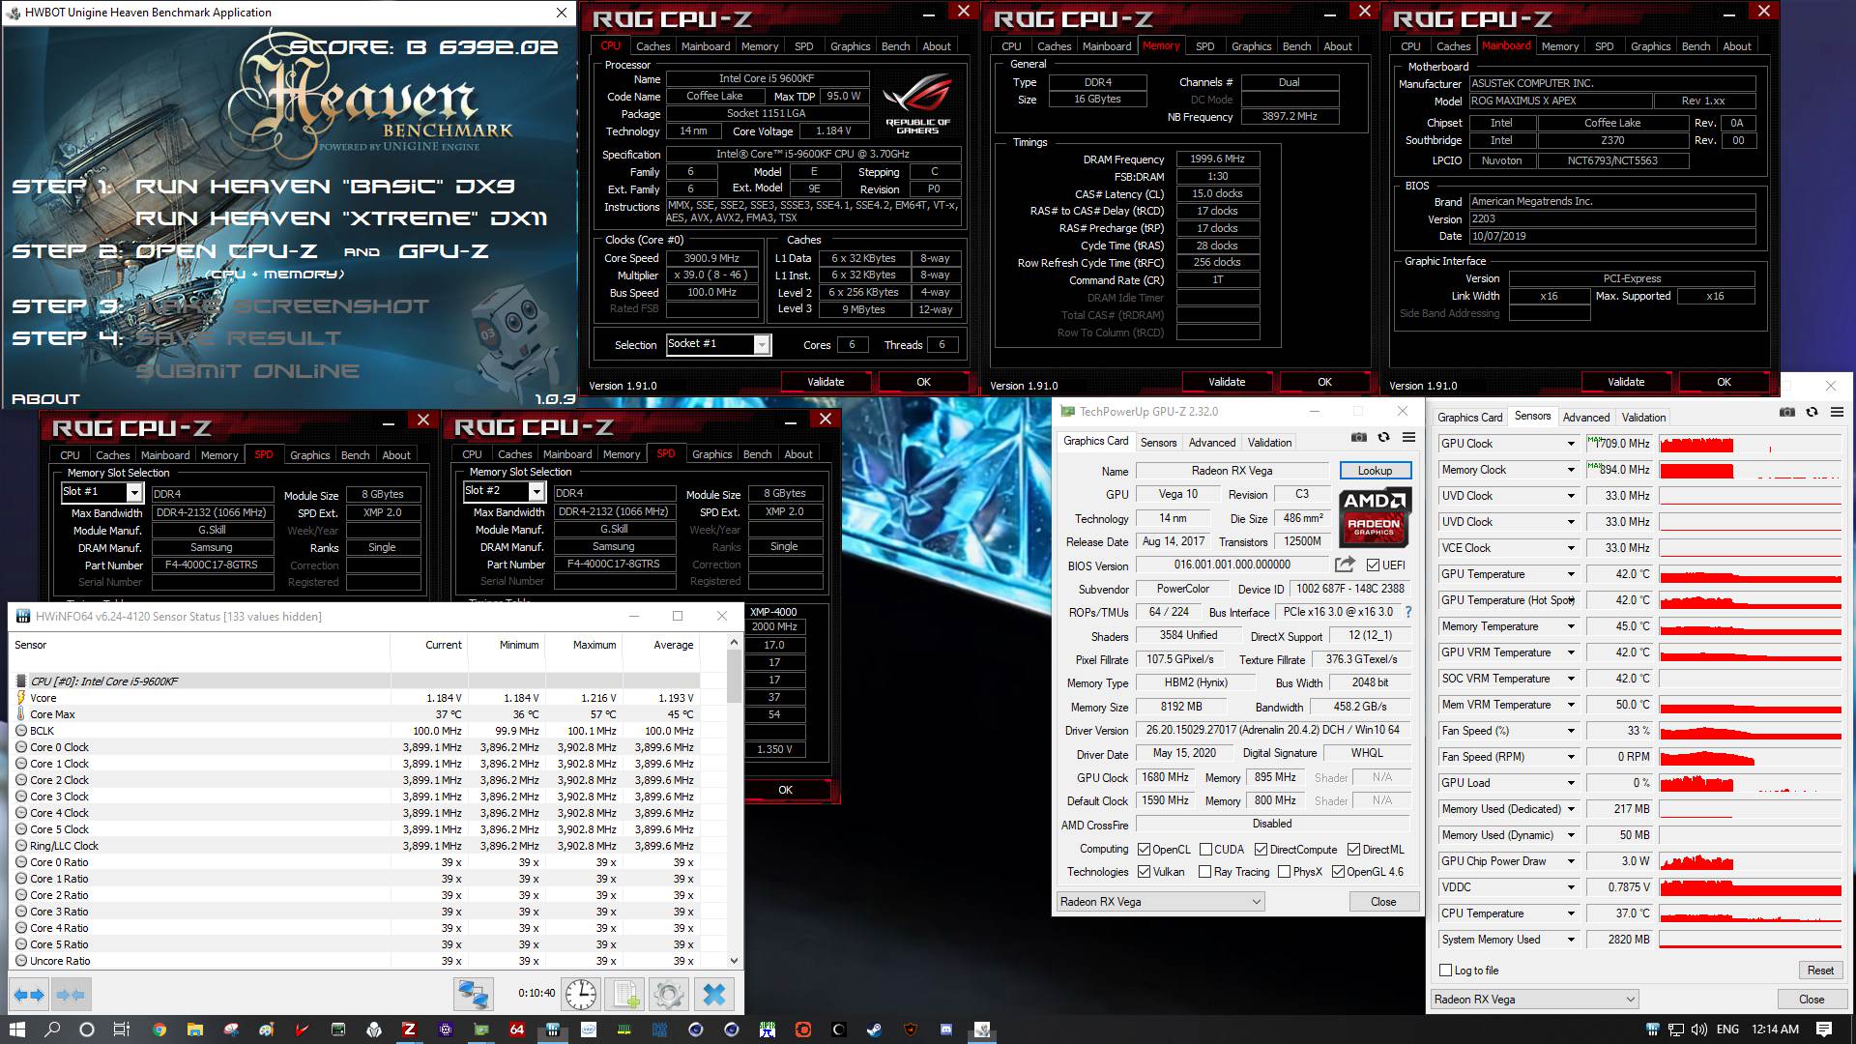Open the Slot #2 memory slot dropdown
Viewport: 1856px width, 1044px height.
pos(536,492)
